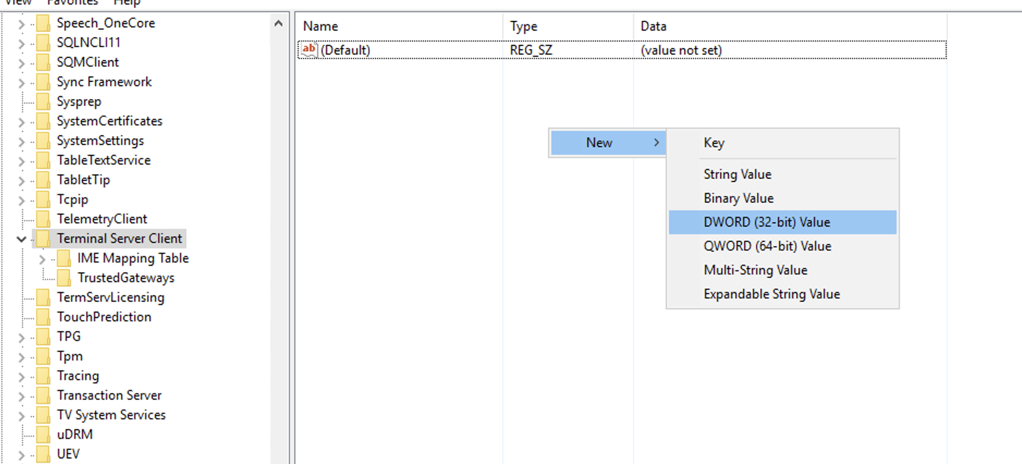
Task: Click the uDRM folder icon
Action: pos(43,435)
